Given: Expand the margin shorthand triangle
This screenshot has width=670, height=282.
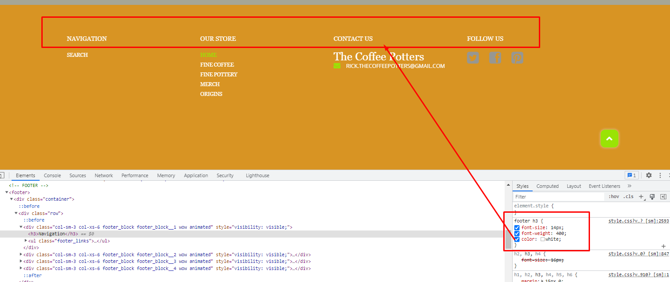Looking at the screenshot, I should pos(543,281).
